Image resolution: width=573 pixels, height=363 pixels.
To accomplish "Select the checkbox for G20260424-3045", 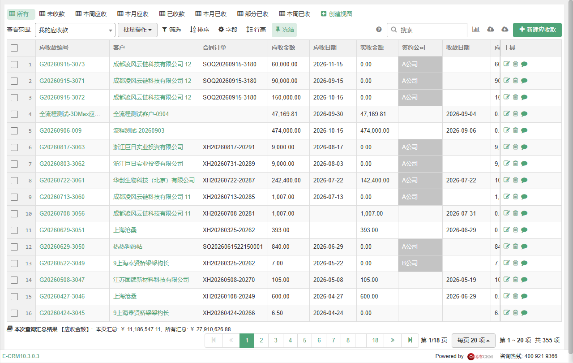I will pos(14,313).
